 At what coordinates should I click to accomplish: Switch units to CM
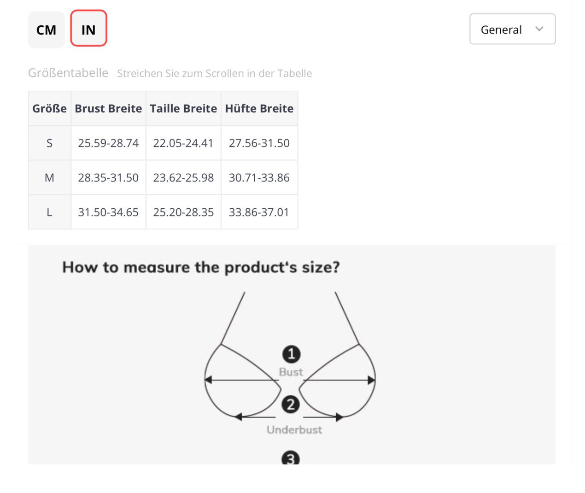(46, 30)
